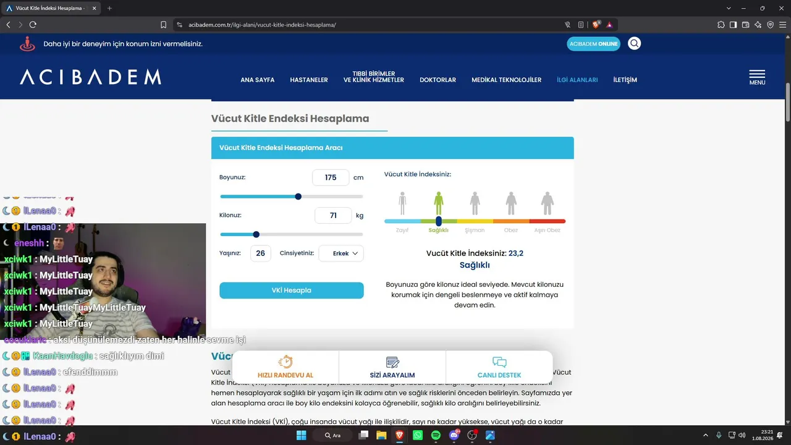Click the site search magnifier icon

(635, 43)
